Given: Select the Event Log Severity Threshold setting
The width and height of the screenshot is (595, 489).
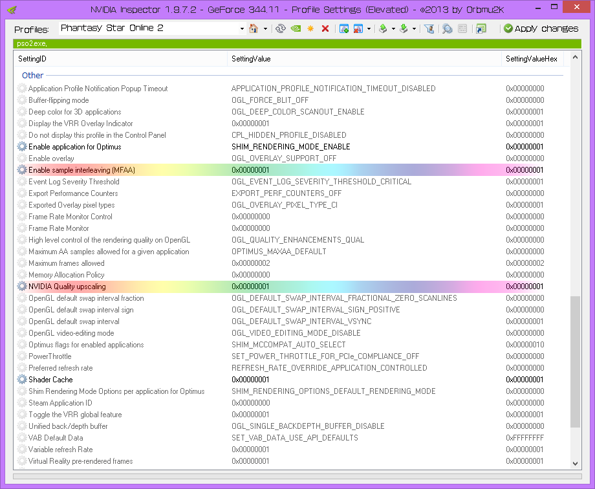Looking at the screenshot, I should [x=74, y=182].
